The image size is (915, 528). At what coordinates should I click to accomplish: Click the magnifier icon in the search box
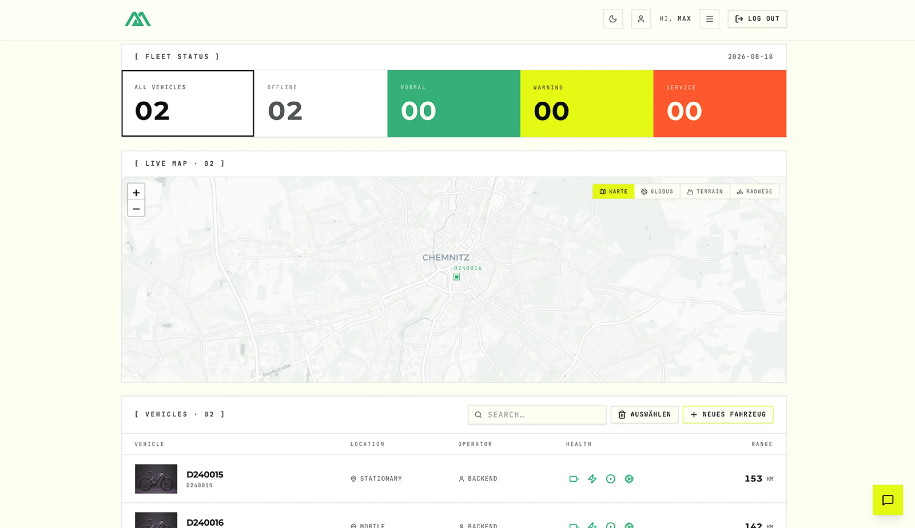tap(478, 414)
